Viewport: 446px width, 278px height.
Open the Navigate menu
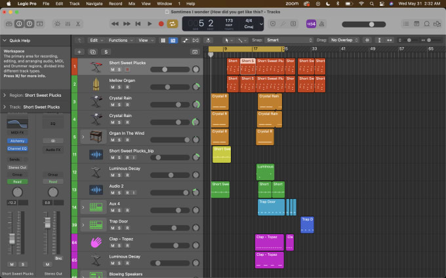(94, 4)
